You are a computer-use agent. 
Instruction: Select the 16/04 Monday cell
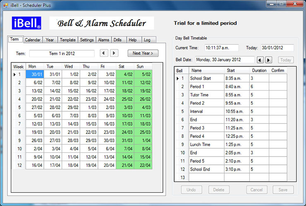(x=35, y=165)
